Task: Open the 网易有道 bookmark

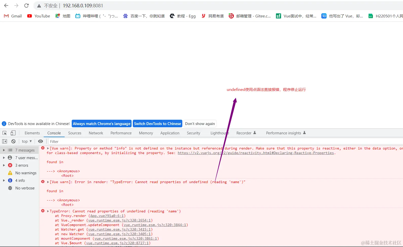Action: point(212,16)
